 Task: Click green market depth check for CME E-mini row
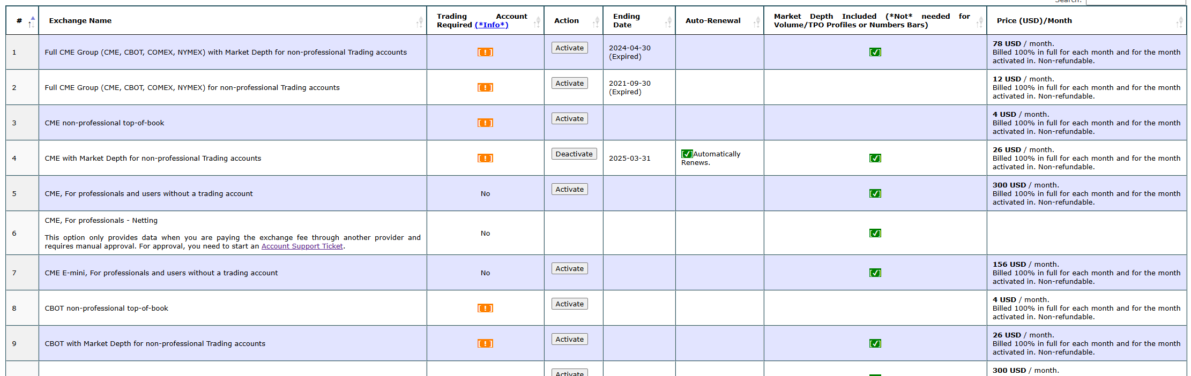(x=875, y=273)
